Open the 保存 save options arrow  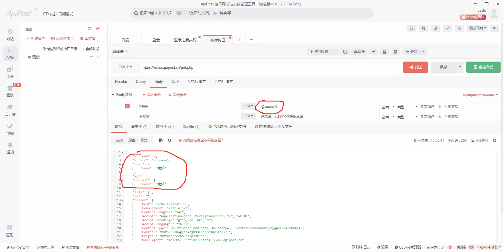tap(460, 67)
